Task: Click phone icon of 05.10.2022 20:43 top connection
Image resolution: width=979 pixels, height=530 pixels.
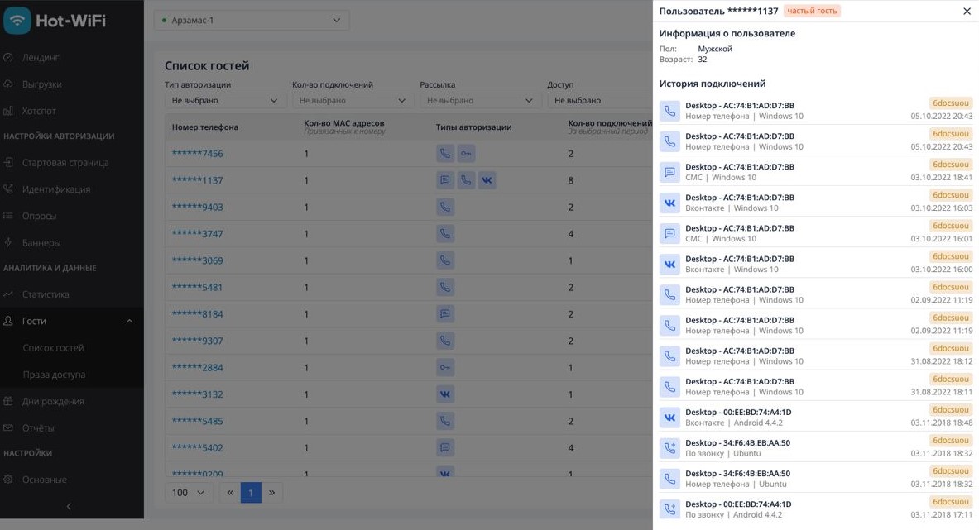Action: coord(670,111)
